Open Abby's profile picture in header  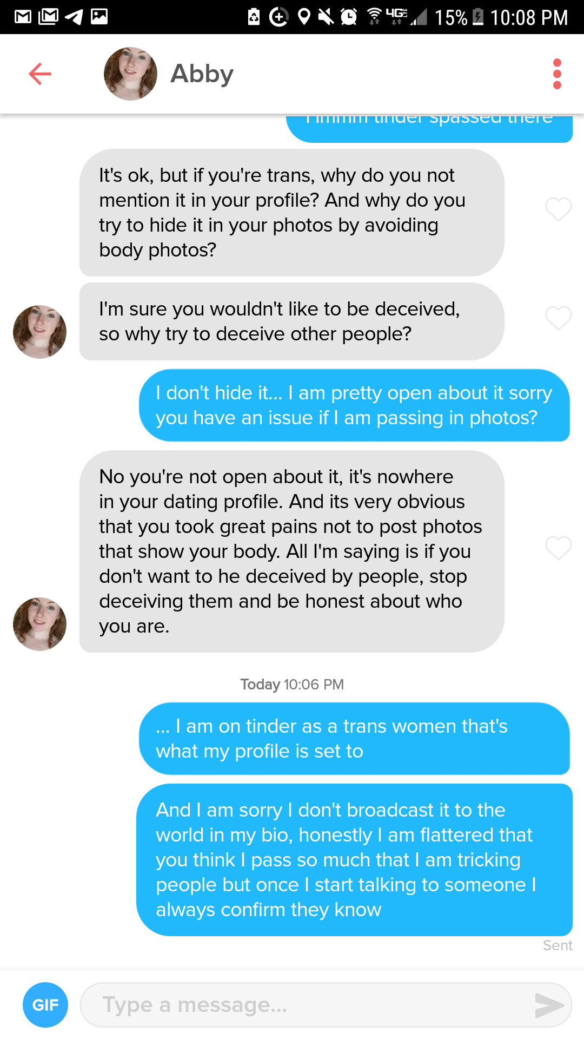point(130,74)
